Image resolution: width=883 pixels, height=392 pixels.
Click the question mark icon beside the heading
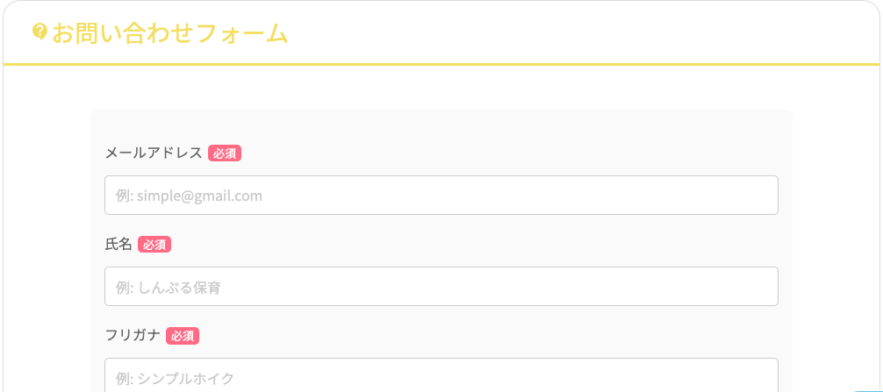click(x=39, y=32)
